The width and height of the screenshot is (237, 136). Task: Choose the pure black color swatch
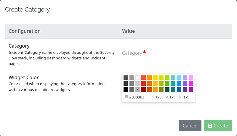(126, 89)
